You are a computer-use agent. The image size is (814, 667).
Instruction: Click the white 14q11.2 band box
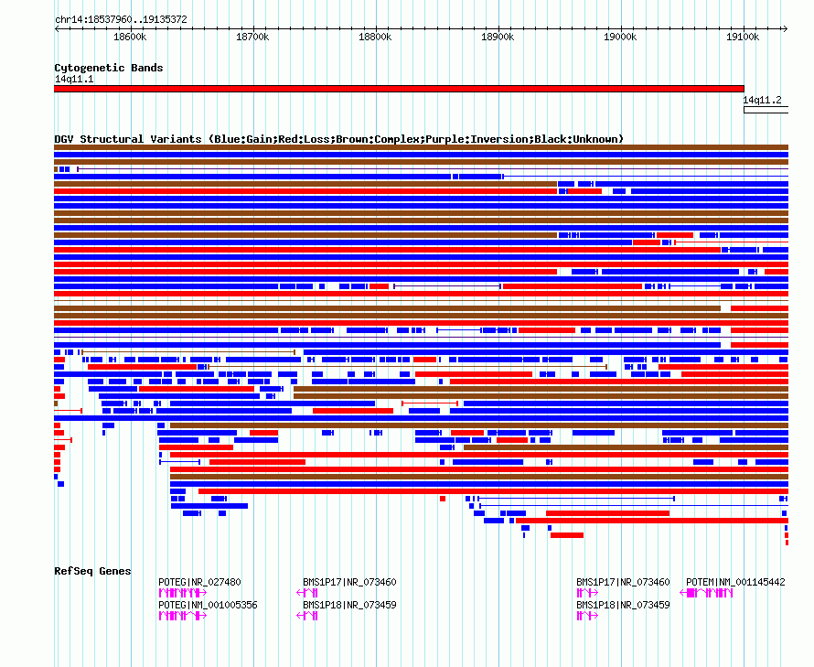click(766, 110)
